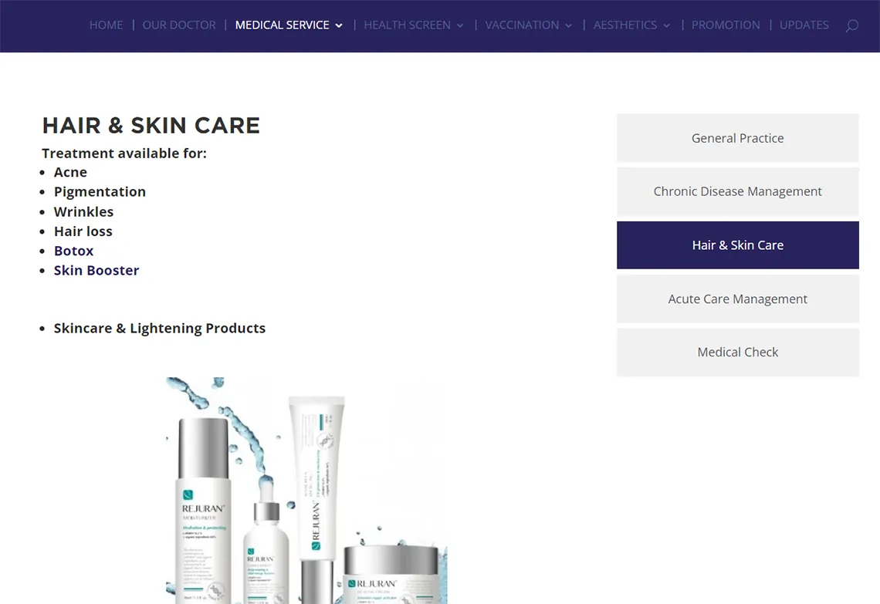
Task: Expand the Aesthetics dropdown chevron
Action: (x=667, y=25)
